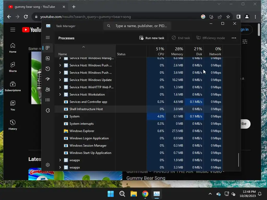267x200 pixels.
Task: Expand the first wsappx process
Action: click(60, 160)
